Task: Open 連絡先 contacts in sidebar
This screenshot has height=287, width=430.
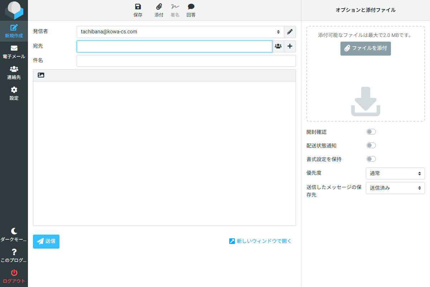Action: [x=14, y=73]
